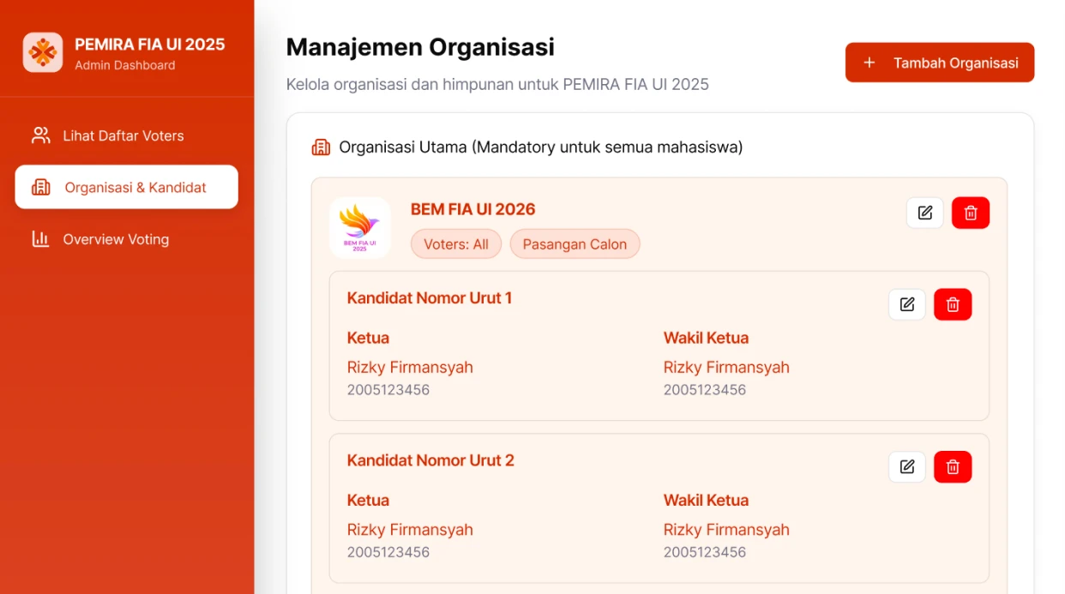1065x594 pixels.
Task: Delete Kandidat Nomor Urut 1
Action: [x=953, y=304]
